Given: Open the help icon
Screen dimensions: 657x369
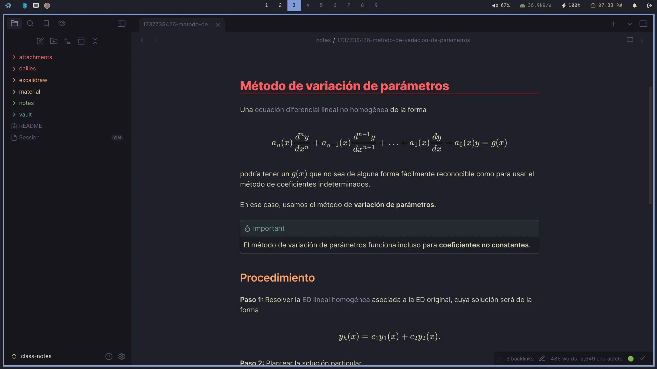Looking at the screenshot, I should (x=109, y=356).
